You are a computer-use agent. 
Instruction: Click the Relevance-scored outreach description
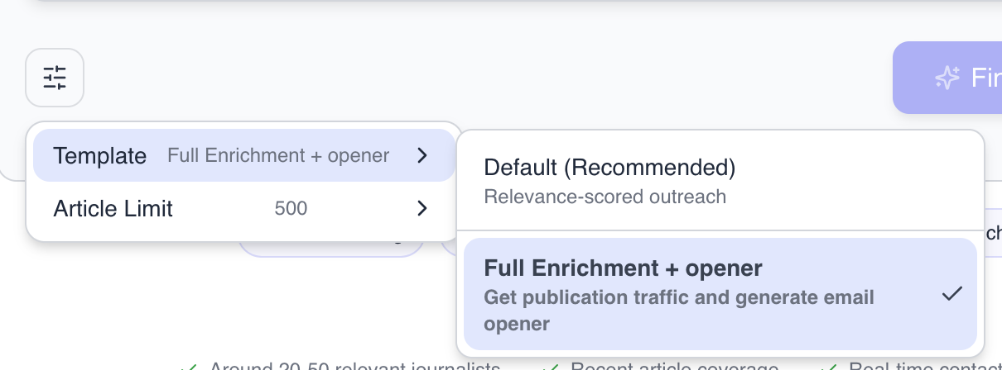[605, 197]
